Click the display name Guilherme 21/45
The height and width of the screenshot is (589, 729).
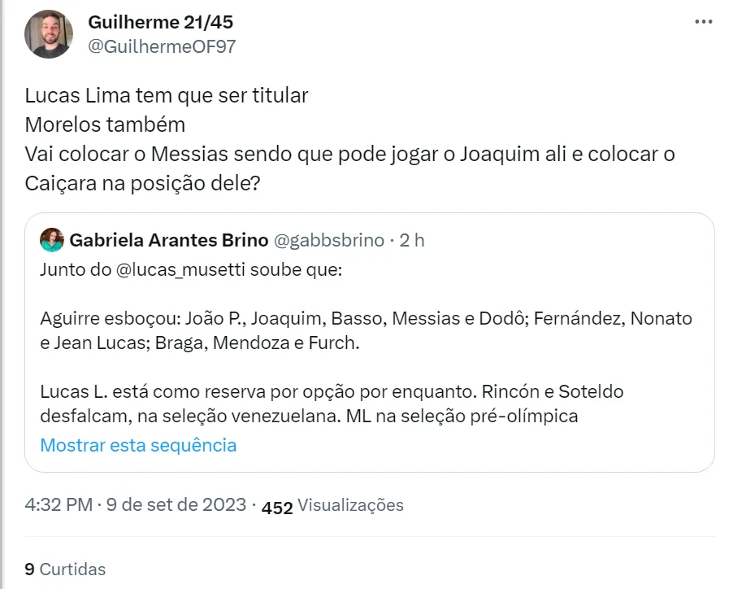point(160,22)
